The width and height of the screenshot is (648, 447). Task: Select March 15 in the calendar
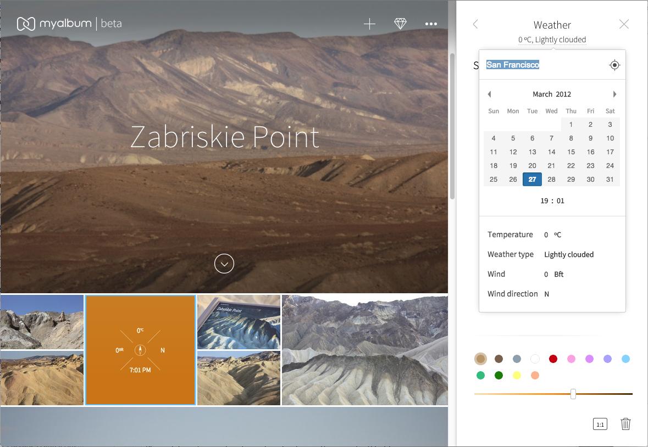pos(571,152)
